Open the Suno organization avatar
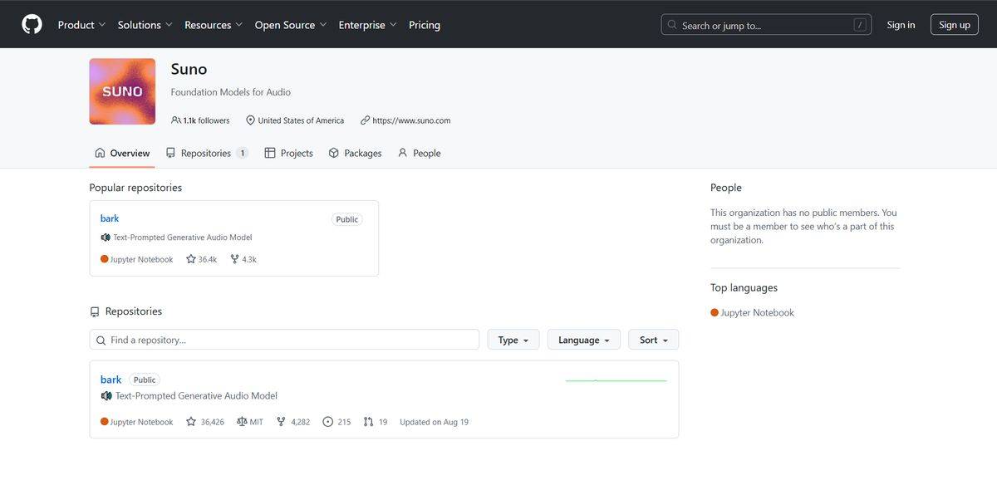Screen dimensions: 997x485 tap(122, 91)
